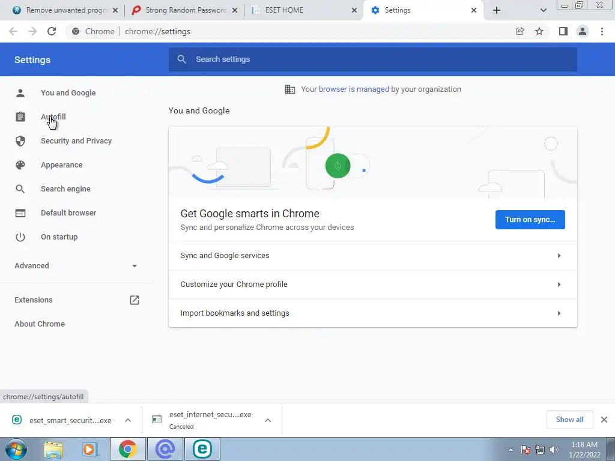Click the Chrome taskbar icon
Viewport: 615px width, 461px height.
[x=127, y=449]
